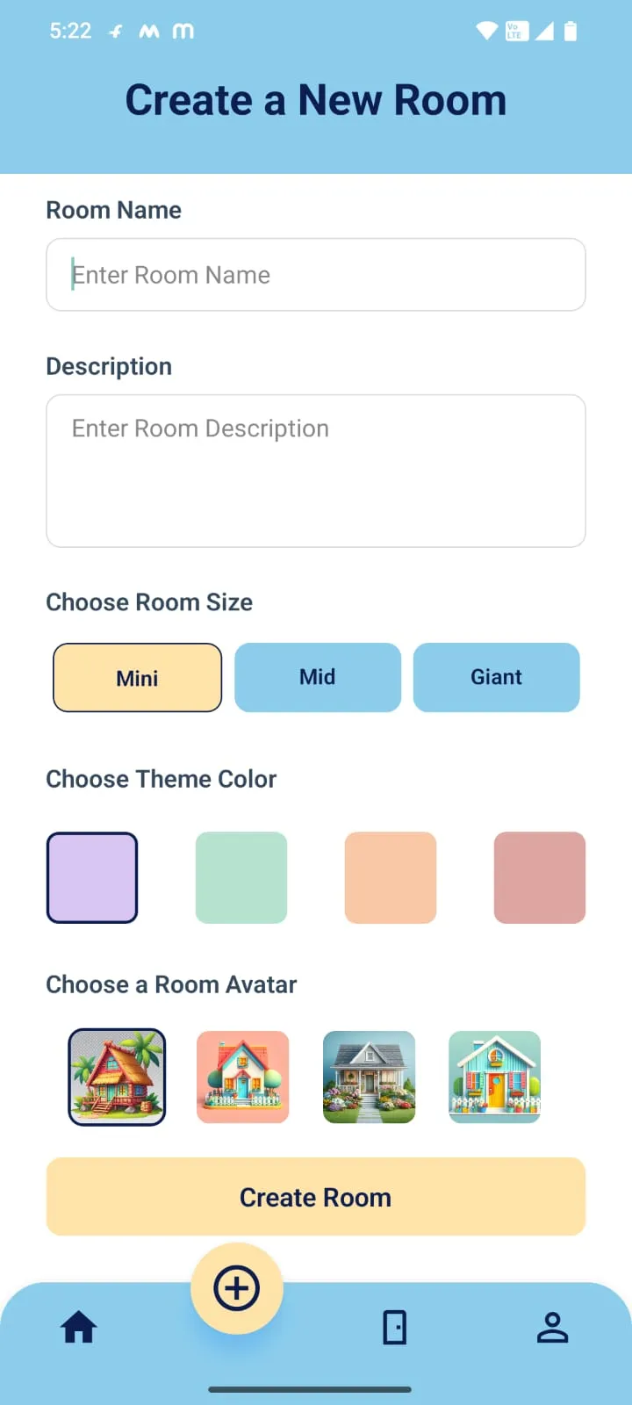The image size is (632, 1405).
Task: Open the profile person icon
Action: tap(553, 1327)
